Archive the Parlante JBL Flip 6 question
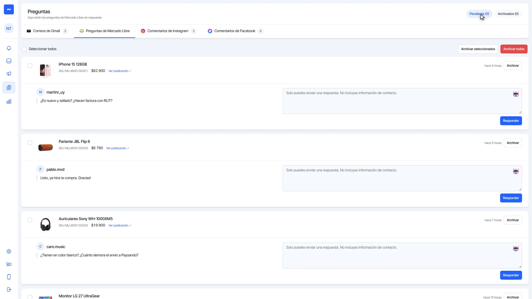 (x=513, y=143)
